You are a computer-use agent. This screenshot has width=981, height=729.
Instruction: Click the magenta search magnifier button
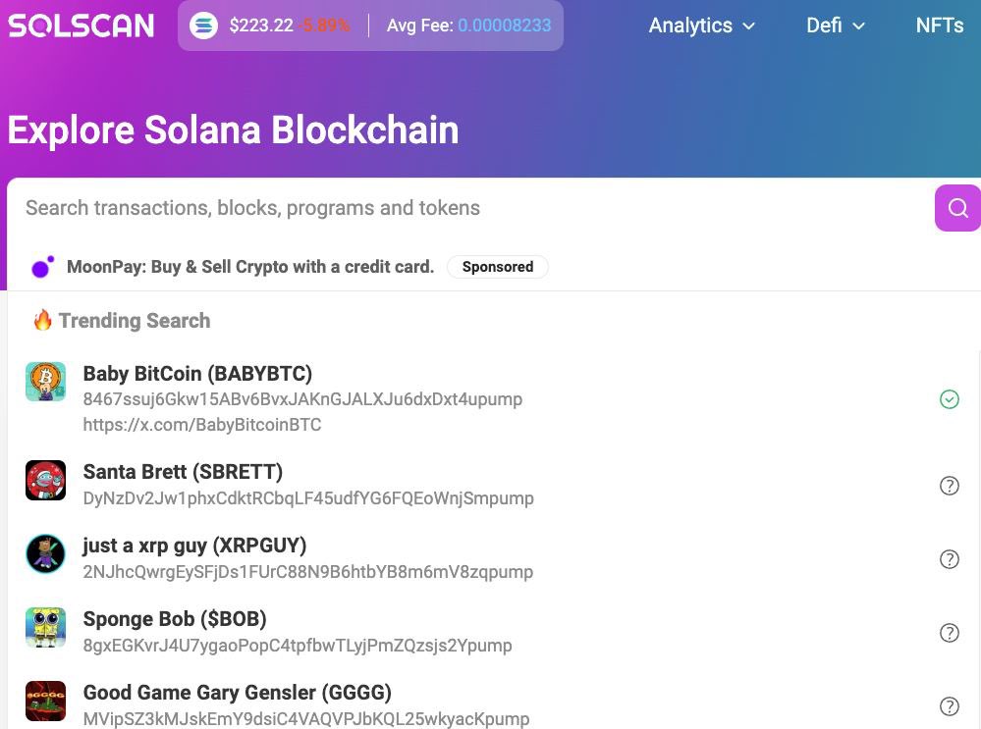pos(957,208)
